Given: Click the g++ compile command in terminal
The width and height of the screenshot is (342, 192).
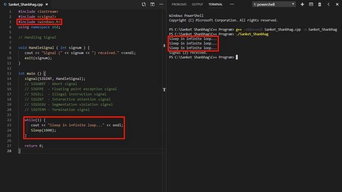Looking at the screenshot, I should click(x=286, y=30).
